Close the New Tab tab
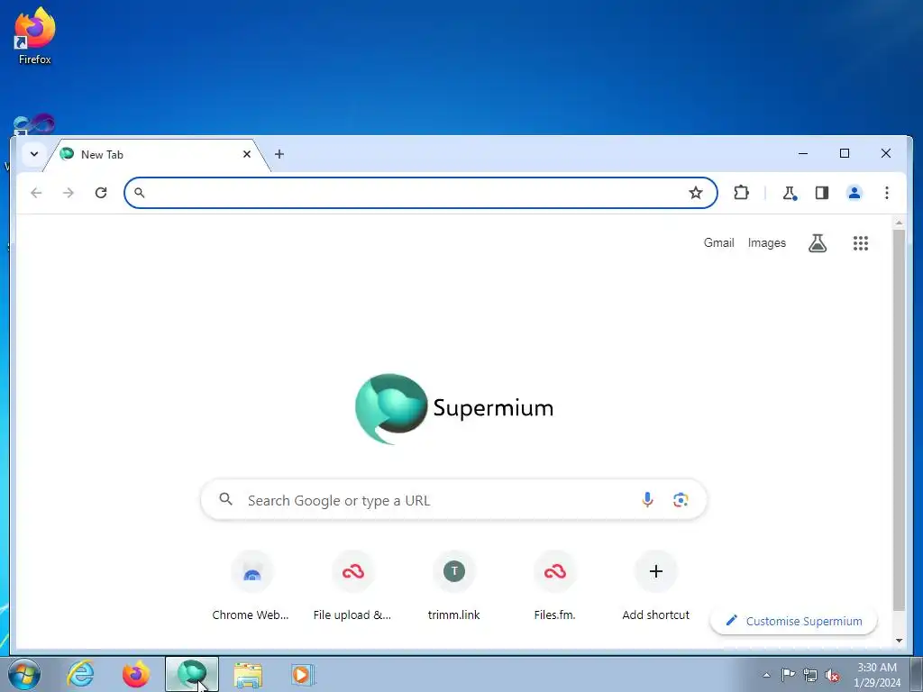Viewport: 923px width, 692px height. [247, 154]
